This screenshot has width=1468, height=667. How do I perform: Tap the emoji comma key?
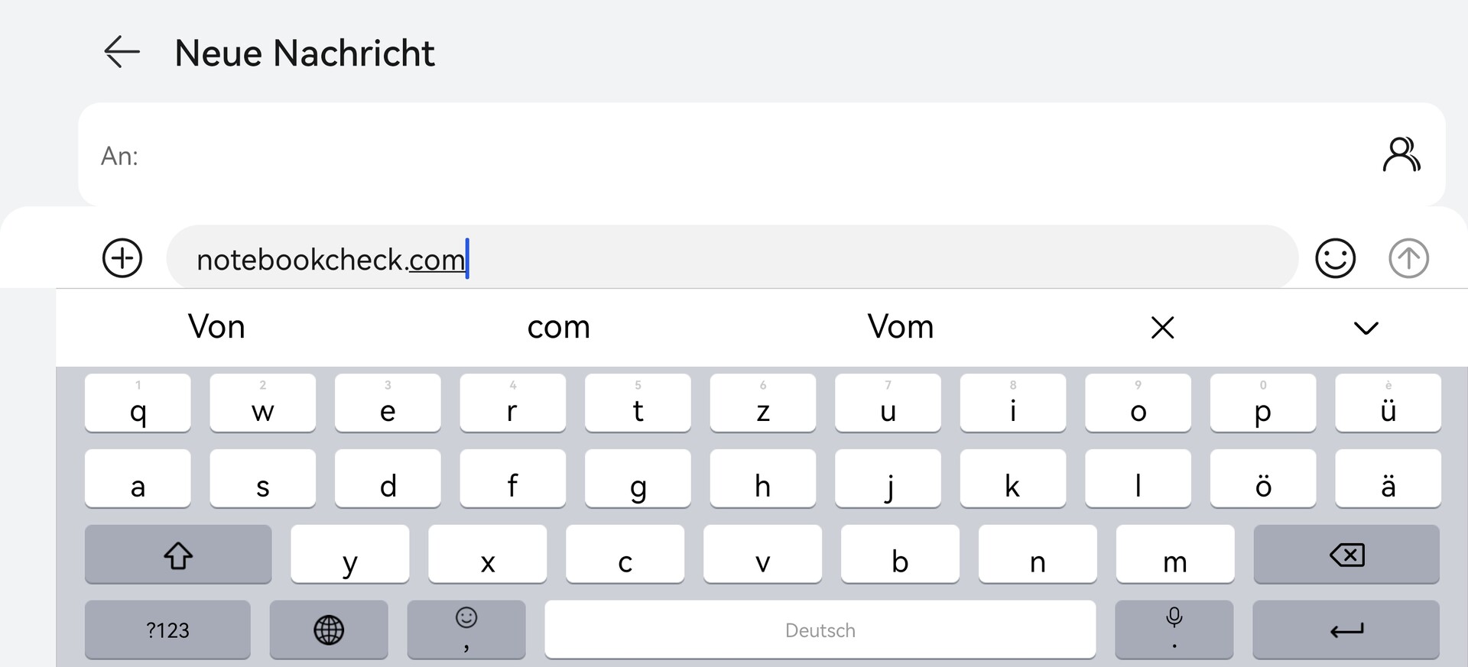[466, 630]
